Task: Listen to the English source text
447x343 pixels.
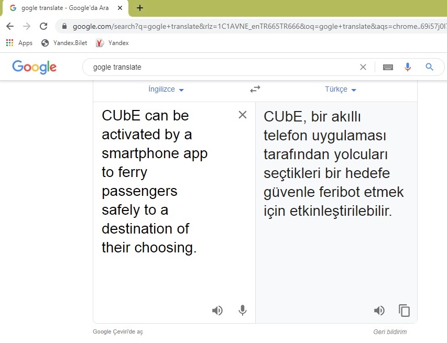Action: click(217, 310)
